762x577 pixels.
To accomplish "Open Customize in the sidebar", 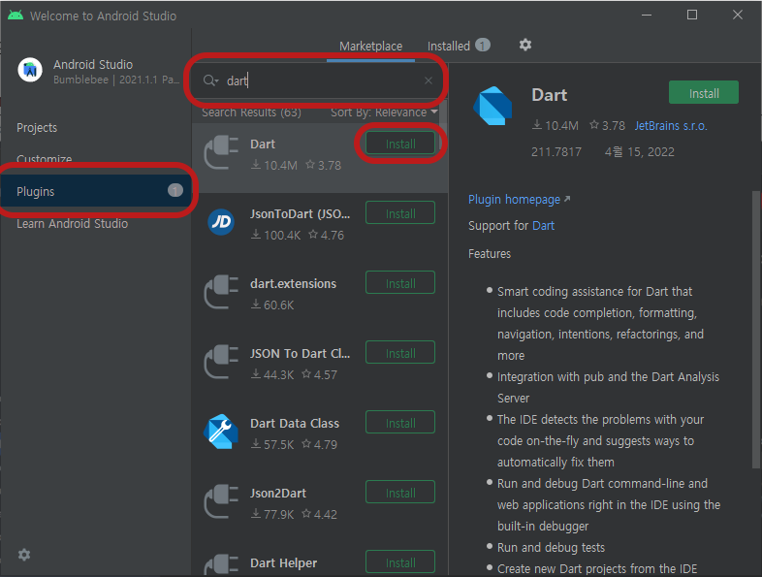I will (x=45, y=158).
